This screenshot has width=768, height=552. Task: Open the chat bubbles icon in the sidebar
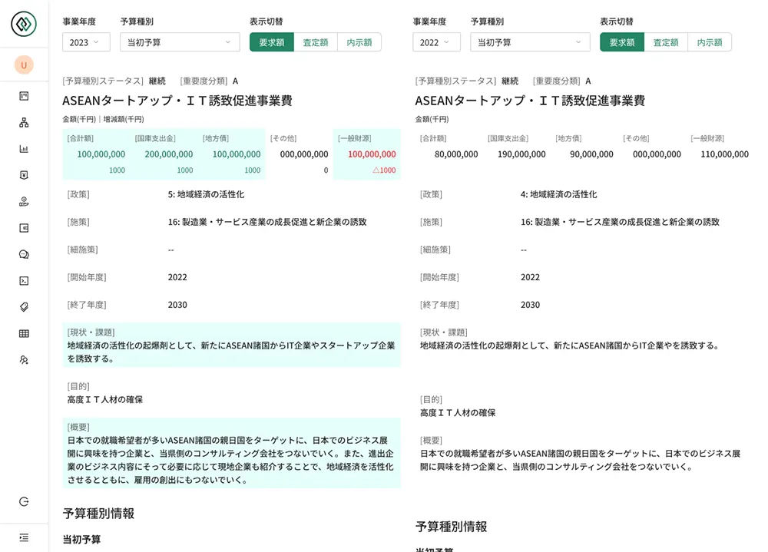(25, 253)
